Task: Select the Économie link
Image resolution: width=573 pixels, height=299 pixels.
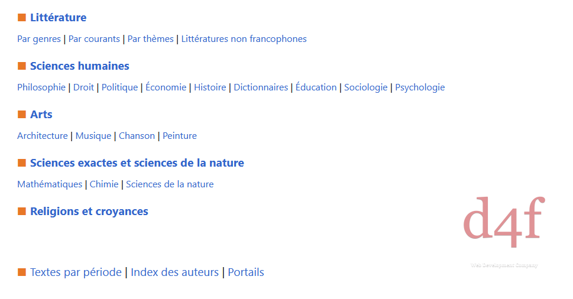Action: (166, 87)
